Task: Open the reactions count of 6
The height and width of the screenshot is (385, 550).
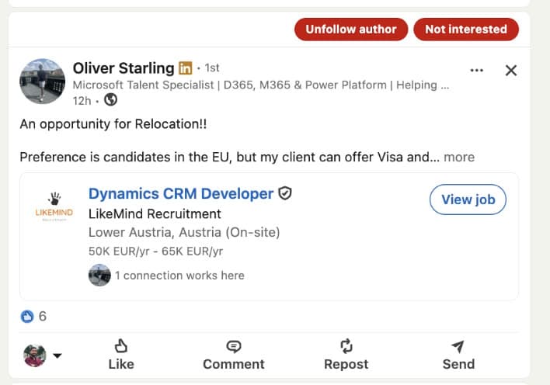Action: point(43,316)
